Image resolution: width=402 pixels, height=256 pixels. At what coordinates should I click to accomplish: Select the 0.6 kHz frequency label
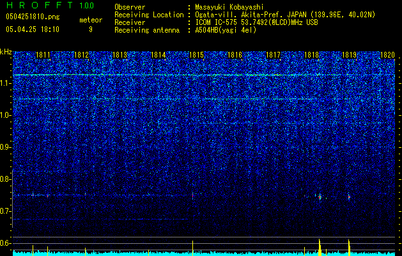coord(6,243)
